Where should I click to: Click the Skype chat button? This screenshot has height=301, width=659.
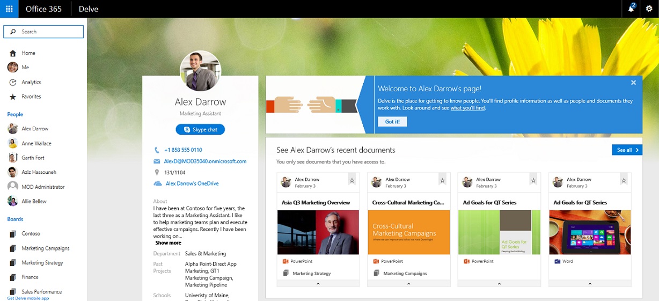tap(200, 129)
